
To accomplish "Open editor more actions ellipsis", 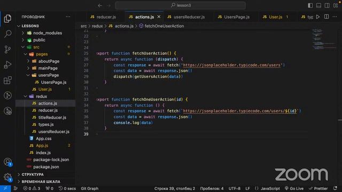I will click(335, 17).
